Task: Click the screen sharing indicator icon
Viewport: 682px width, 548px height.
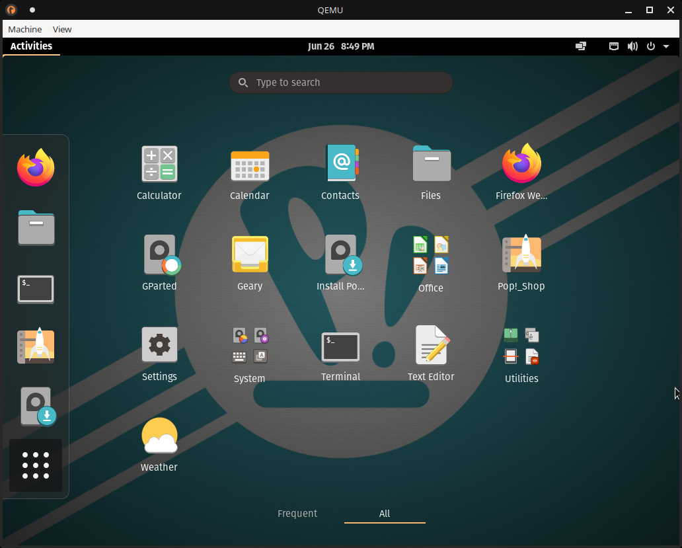Action: [x=581, y=46]
